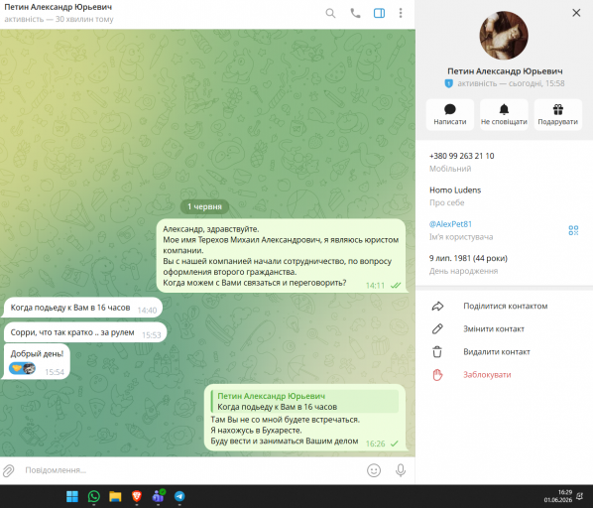Click the 1 червня date badge
Screen dimensions: 593x508
pos(204,206)
